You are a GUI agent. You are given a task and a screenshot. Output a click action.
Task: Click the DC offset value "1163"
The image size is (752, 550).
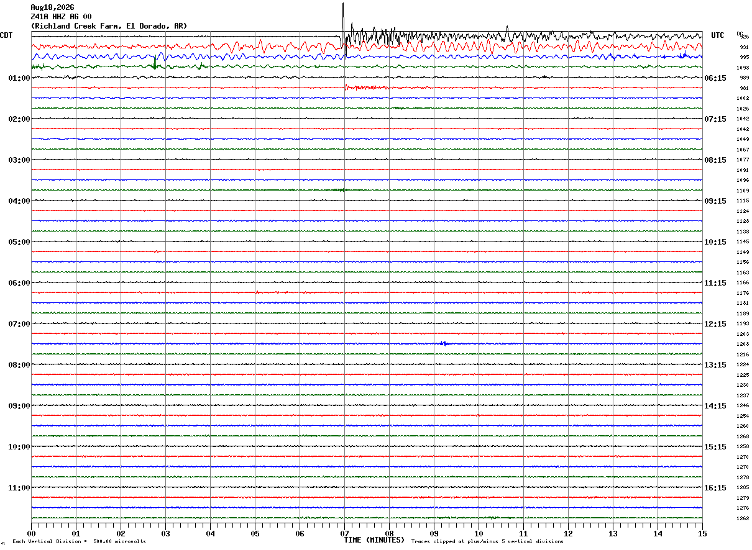click(x=743, y=273)
